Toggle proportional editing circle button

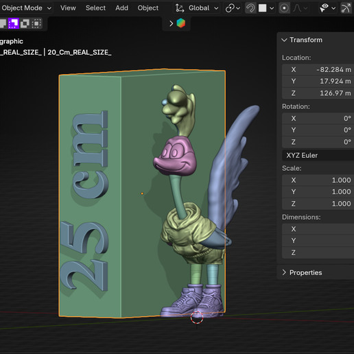click(x=284, y=8)
